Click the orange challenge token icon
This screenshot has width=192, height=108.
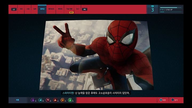(x=63, y=100)
